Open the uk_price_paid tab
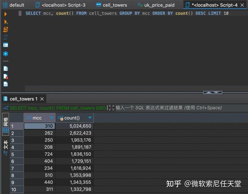Screen dimensions: 248x194 click(x=156, y=5)
